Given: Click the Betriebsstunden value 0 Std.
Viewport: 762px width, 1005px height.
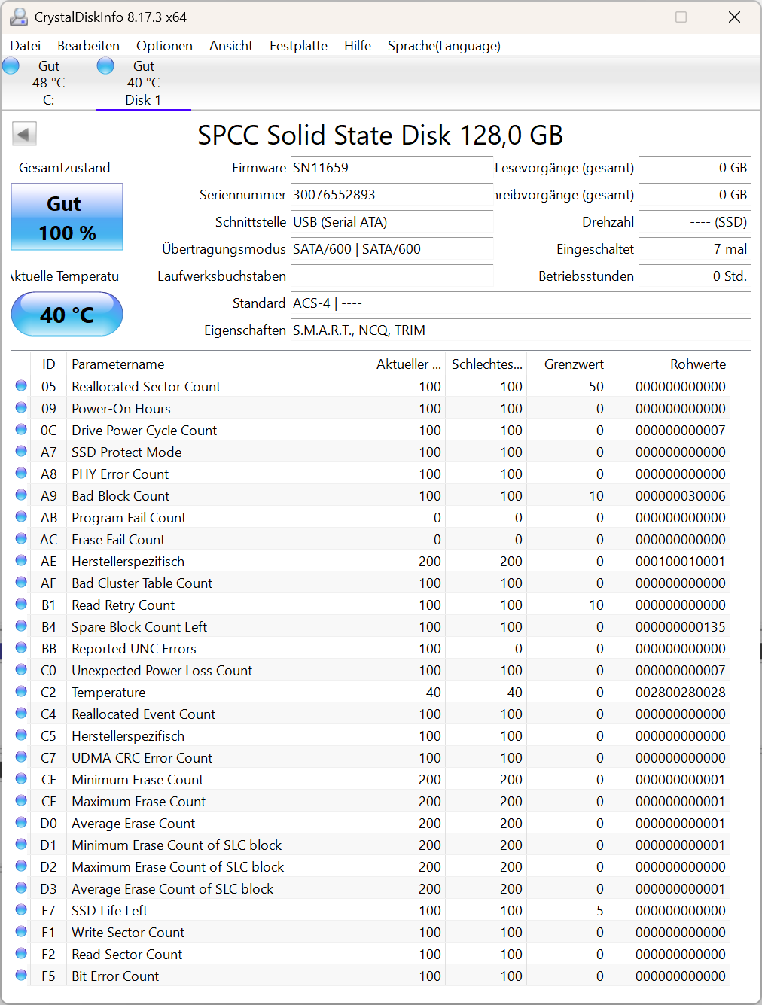Looking at the screenshot, I should click(694, 276).
